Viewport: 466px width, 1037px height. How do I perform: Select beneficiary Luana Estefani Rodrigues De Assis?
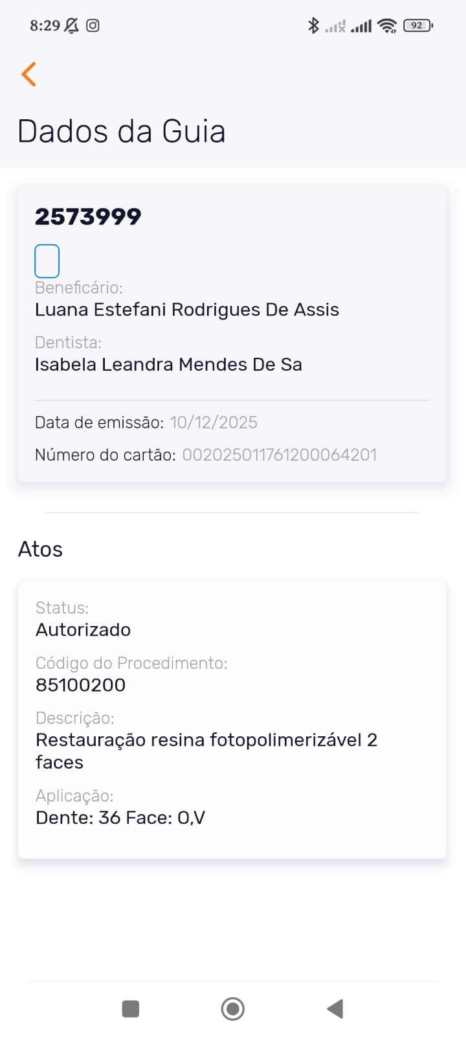(x=187, y=310)
